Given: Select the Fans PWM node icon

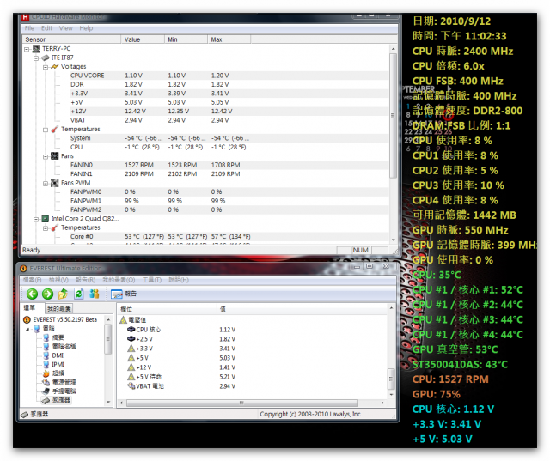Looking at the screenshot, I should pos(55,183).
